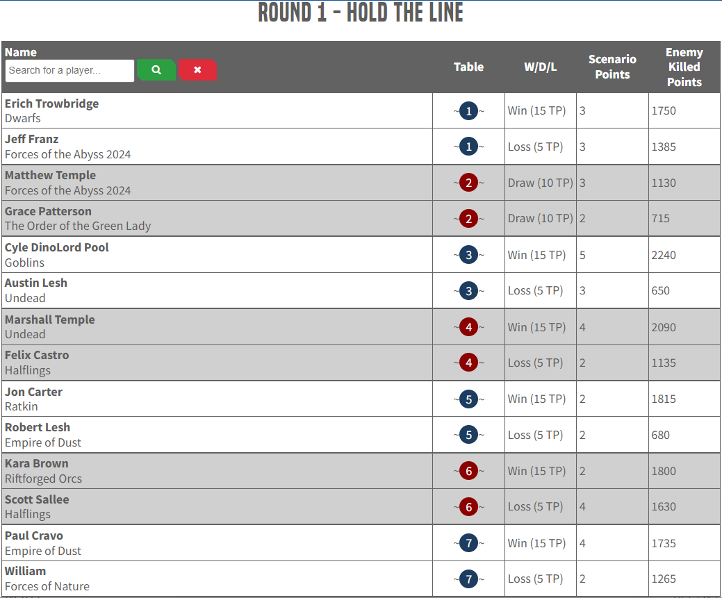Image resolution: width=722 pixels, height=598 pixels.
Task: Click the green search magnifier button
Action: click(156, 70)
